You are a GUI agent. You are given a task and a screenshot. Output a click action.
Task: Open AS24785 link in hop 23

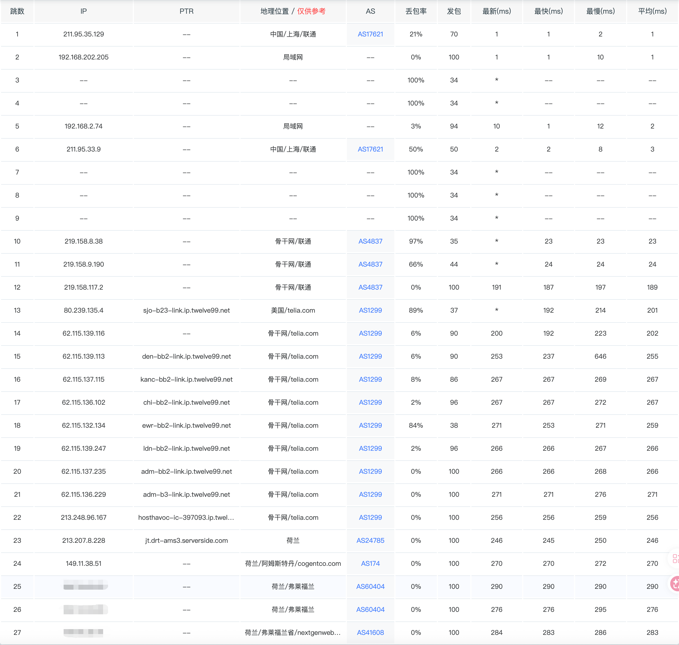(370, 541)
